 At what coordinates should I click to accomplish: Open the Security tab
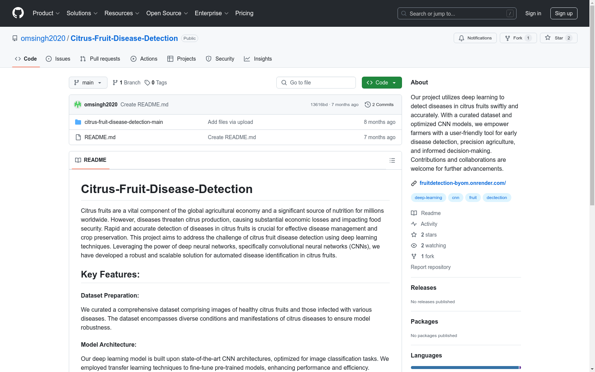(x=220, y=59)
